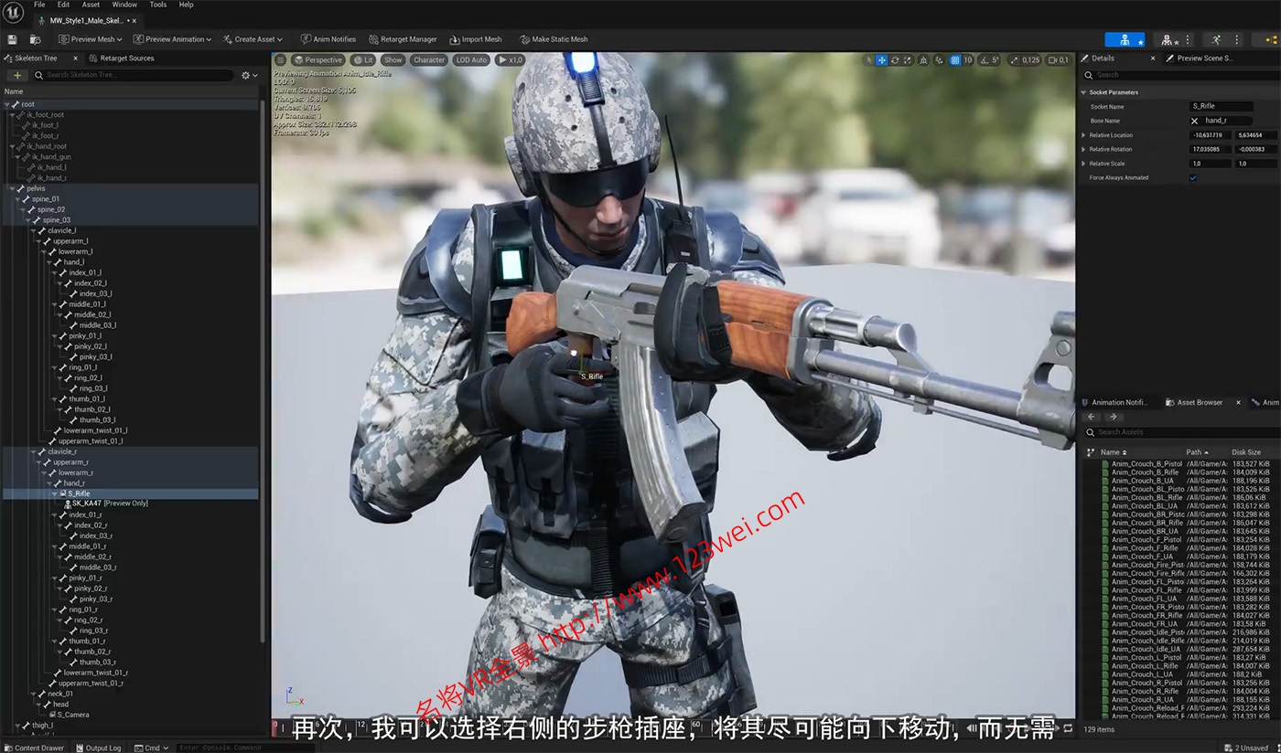Open the Animation mode running figure icon
The height and width of the screenshot is (753, 1281).
(1215, 39)
